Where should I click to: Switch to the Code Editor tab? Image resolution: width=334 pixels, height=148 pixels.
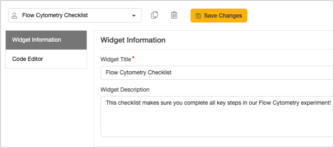pyautogui.click(x=46, y=59)
